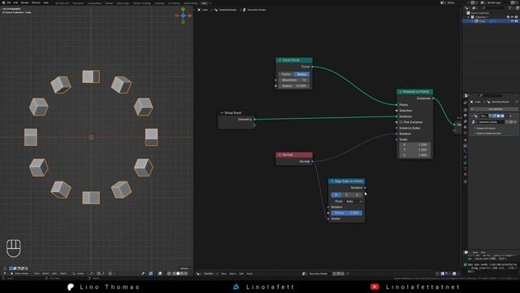The width and height of the screenshot is (520, 293).
Task: Click the Resolution field on Curve Circle
Action: 294,80
